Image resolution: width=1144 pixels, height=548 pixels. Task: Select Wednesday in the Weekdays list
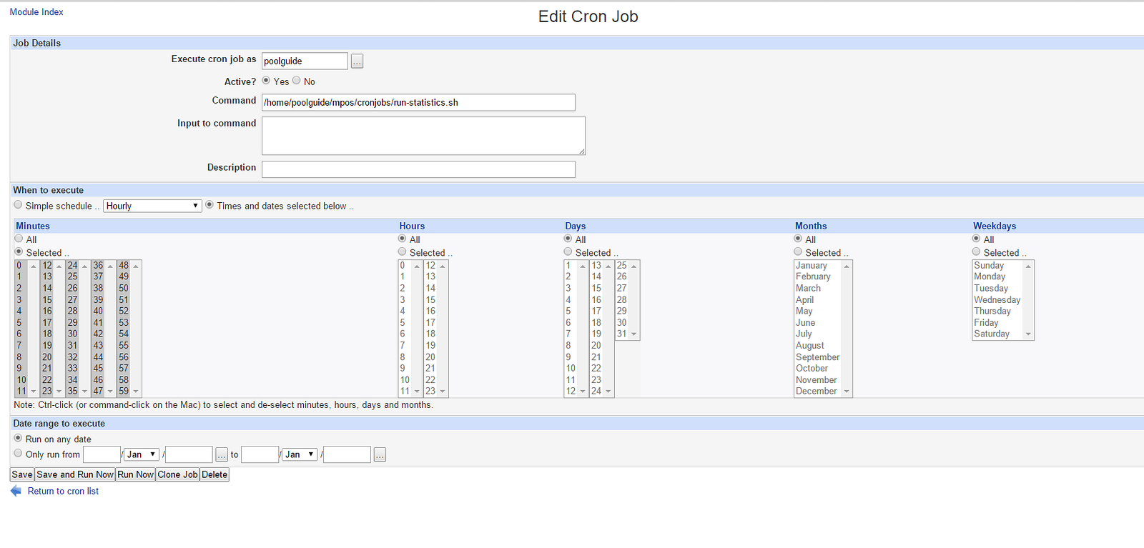pos(997,300)
